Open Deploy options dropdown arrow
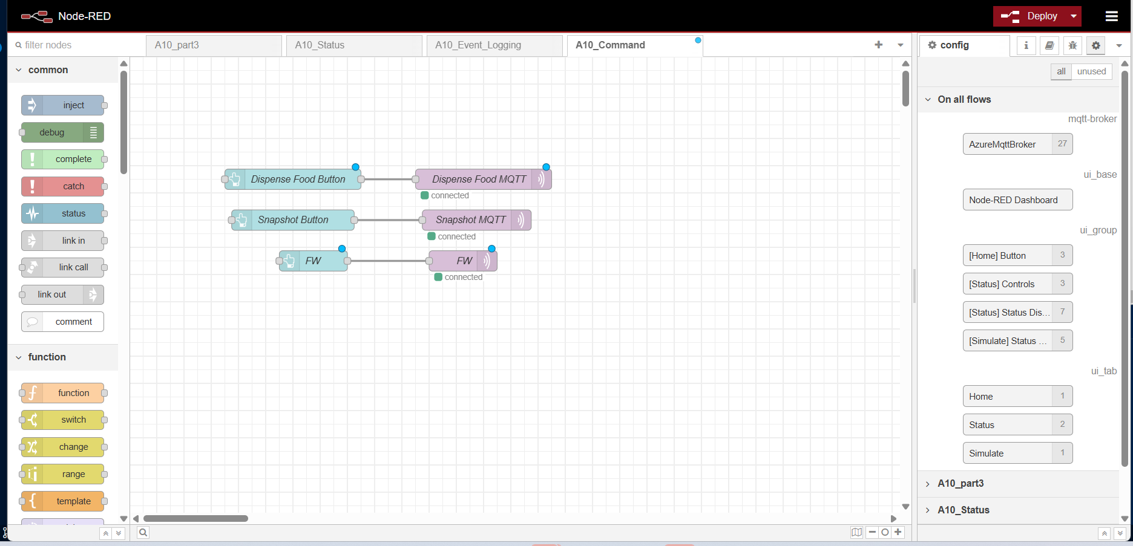Viewport: 1133px width, 546px height. click(1074, 16)
